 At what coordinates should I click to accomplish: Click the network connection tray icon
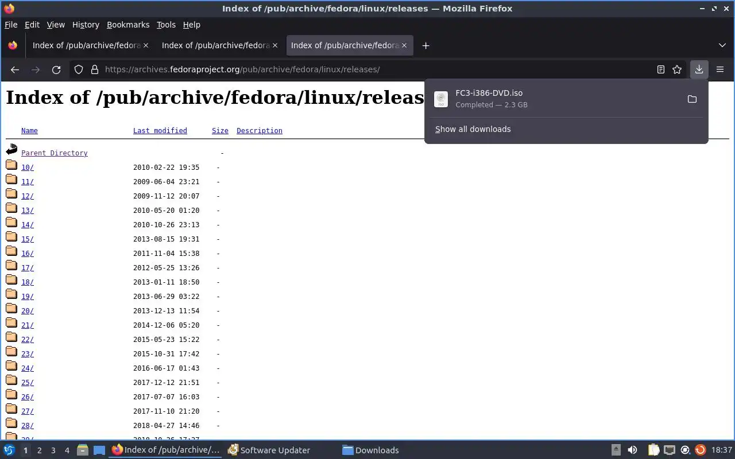[x=670, y=450]
